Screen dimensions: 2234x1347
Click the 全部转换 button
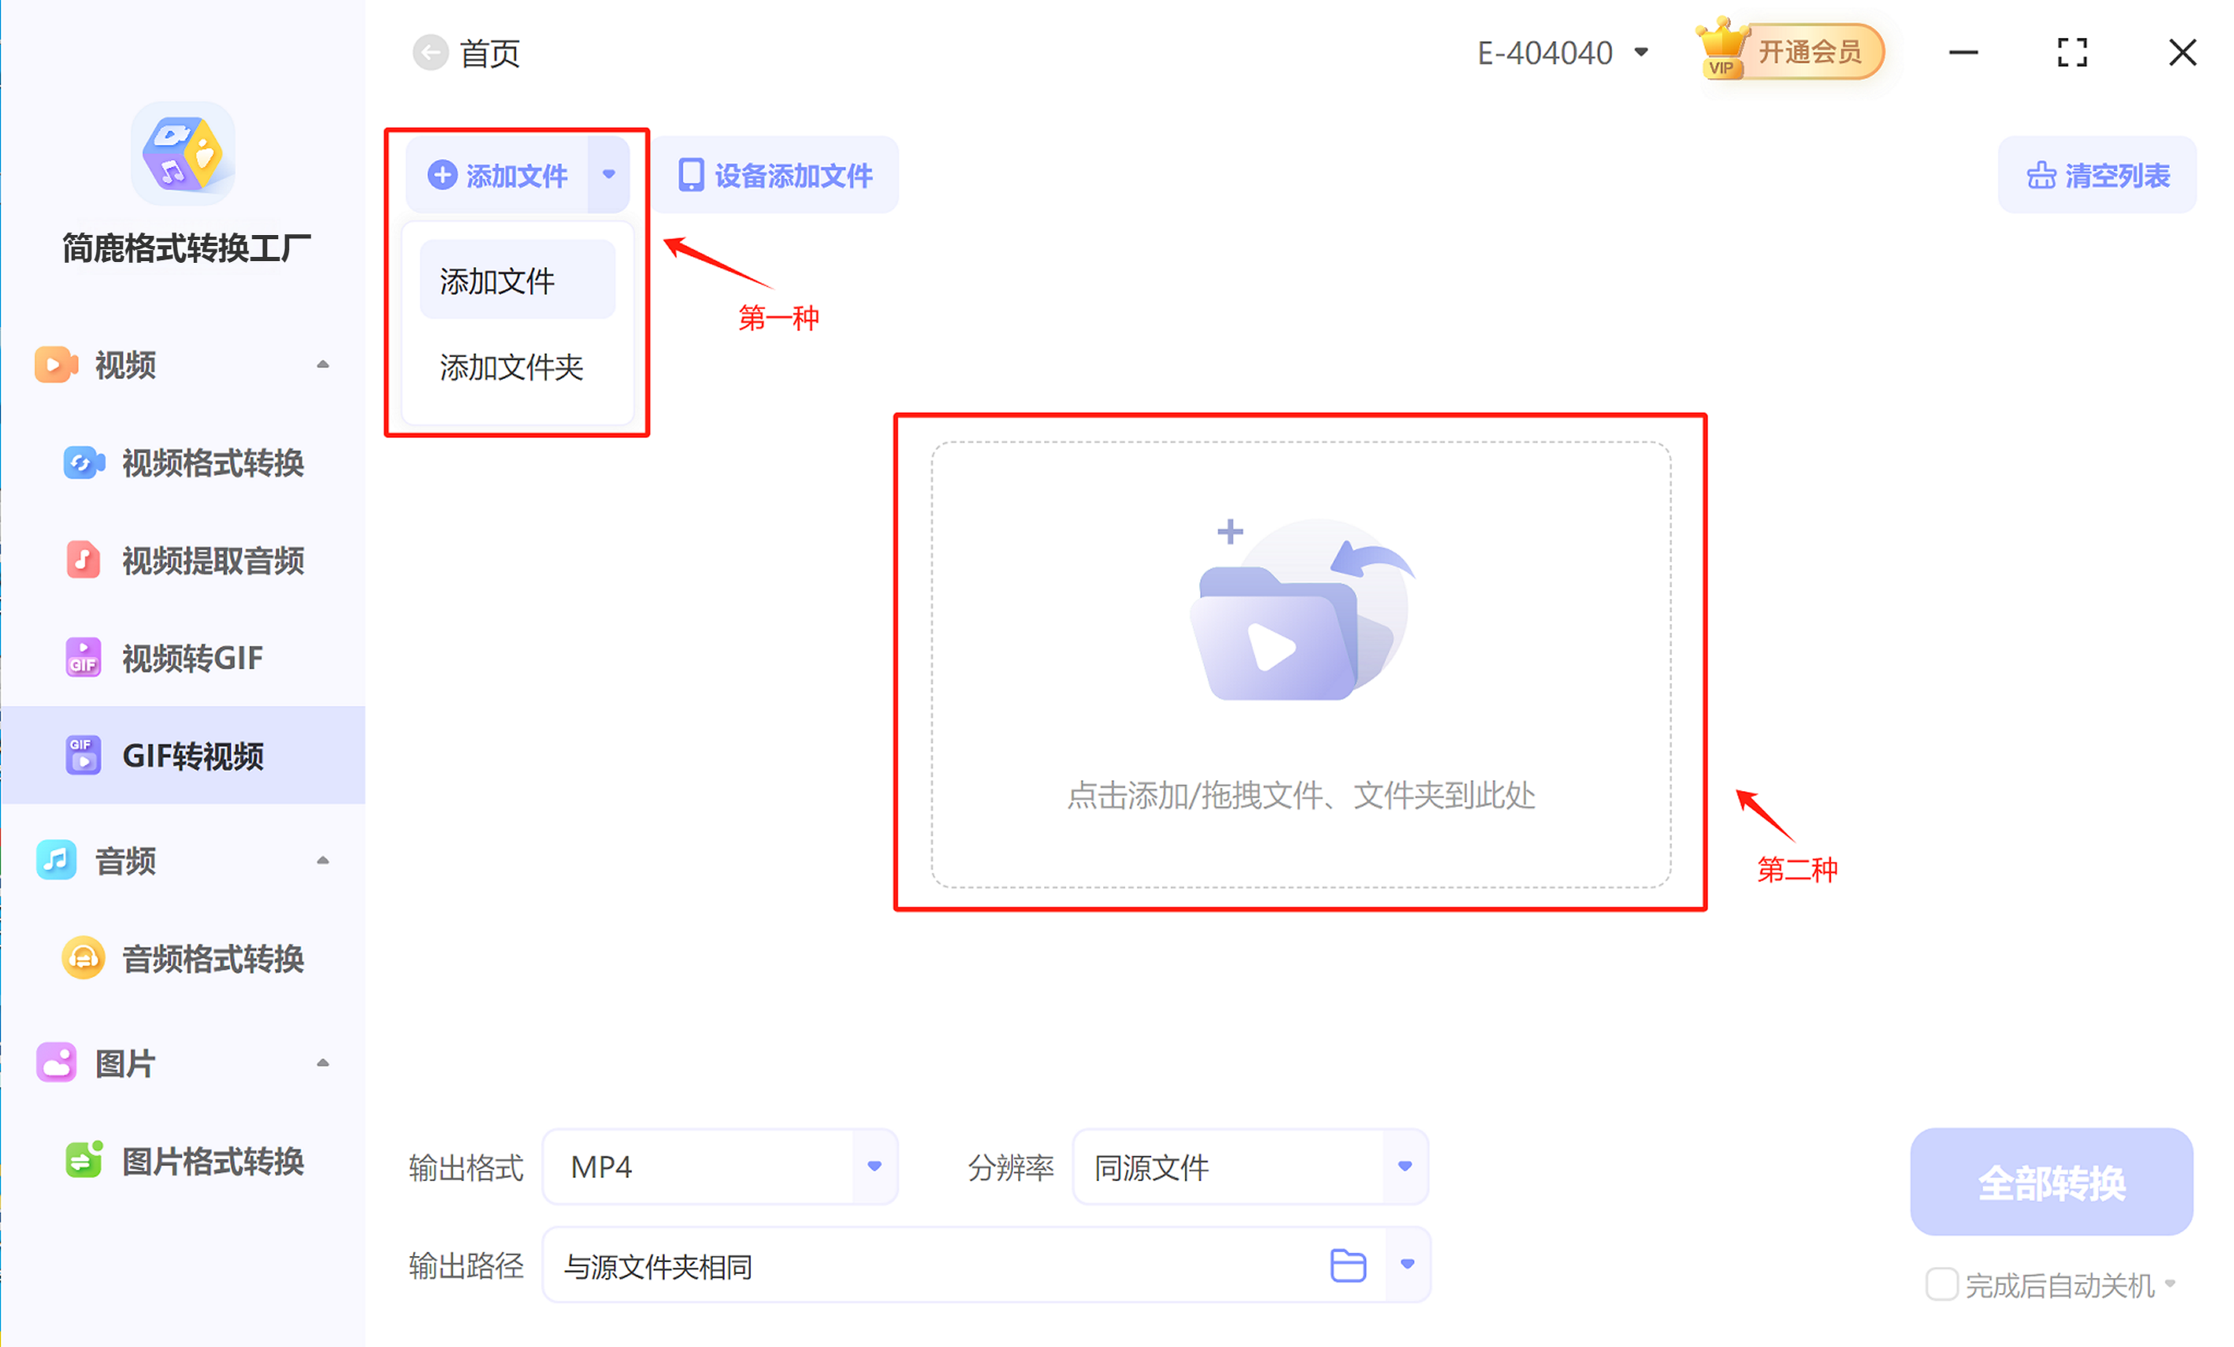2051,1183
